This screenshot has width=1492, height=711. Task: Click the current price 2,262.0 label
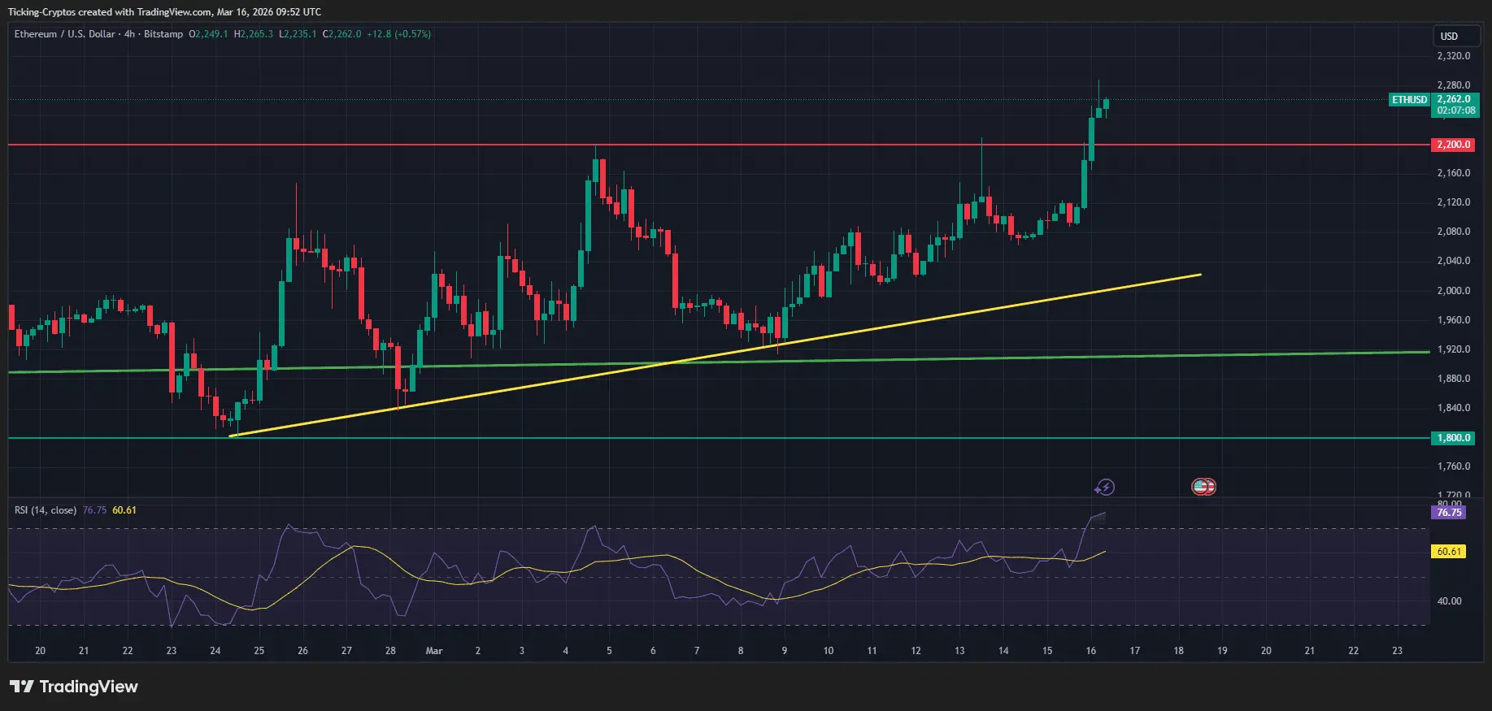(x=1454, y=99)
